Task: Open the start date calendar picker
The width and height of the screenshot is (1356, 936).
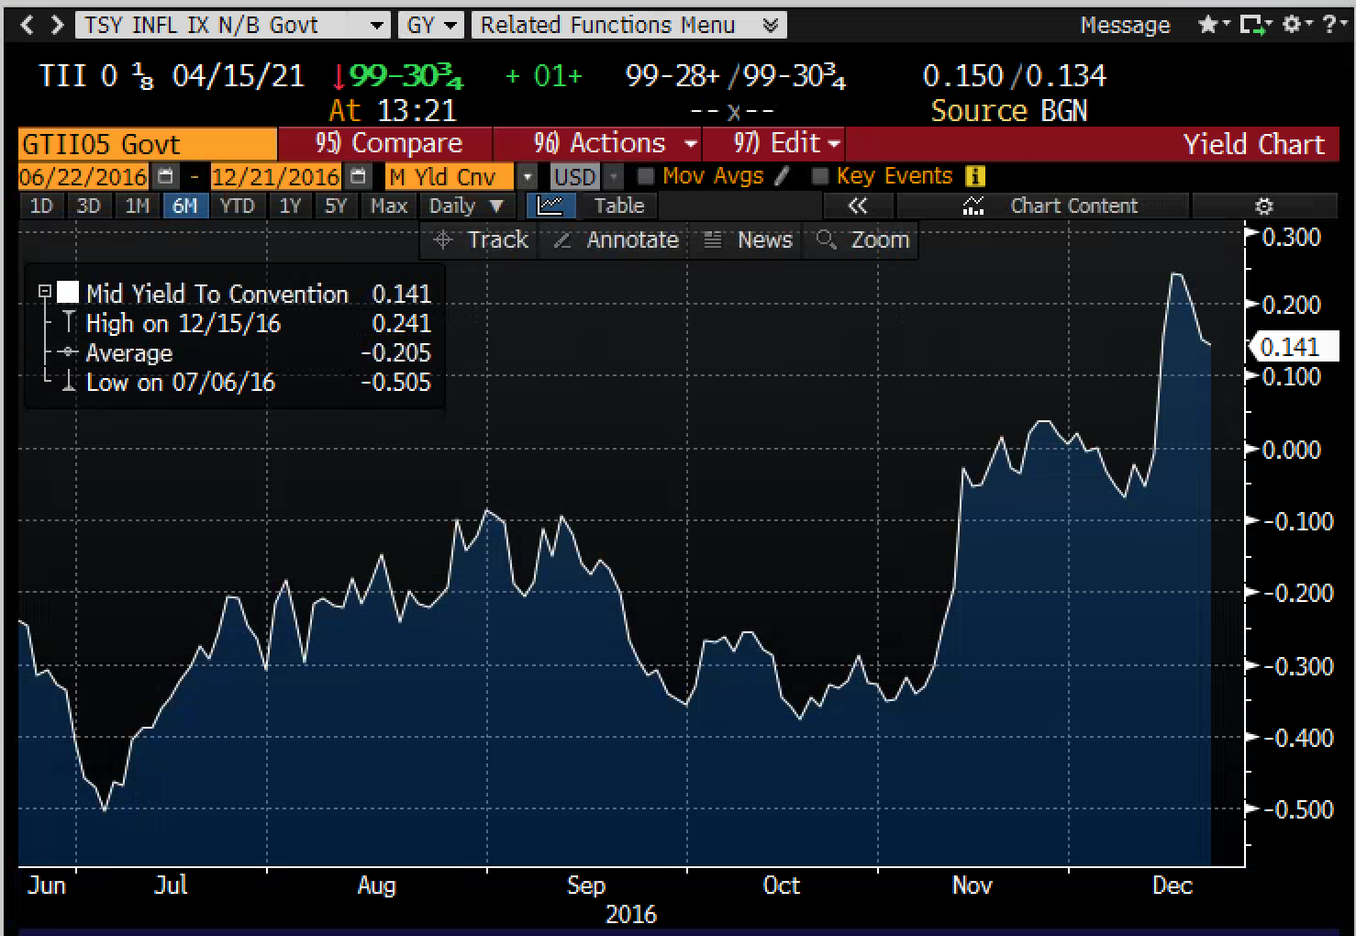Action: tap(165, 176)
